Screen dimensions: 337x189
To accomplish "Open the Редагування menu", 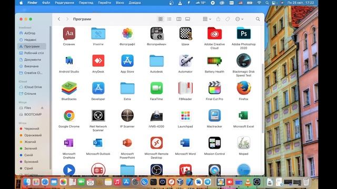I will click(x=64, y=3).
